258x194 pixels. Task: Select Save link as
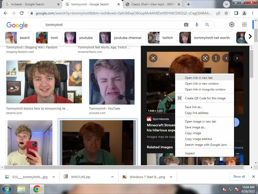tap(205, 107)
